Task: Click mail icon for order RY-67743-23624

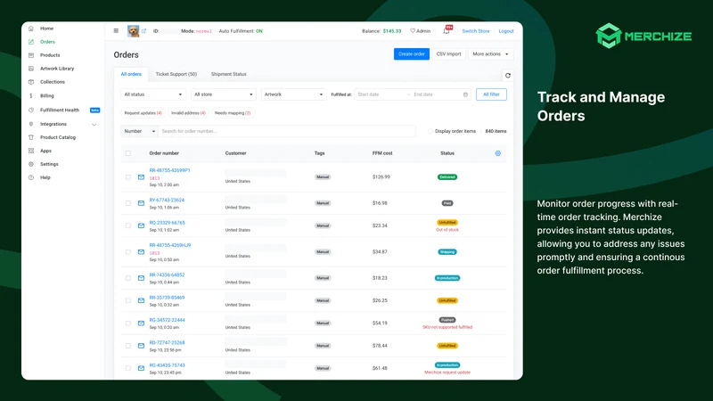Action: coord(141,203)
